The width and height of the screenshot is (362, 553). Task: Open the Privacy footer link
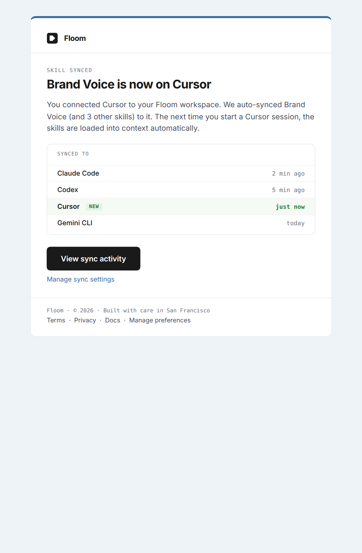pyautogui.click(x=85, y=320)
